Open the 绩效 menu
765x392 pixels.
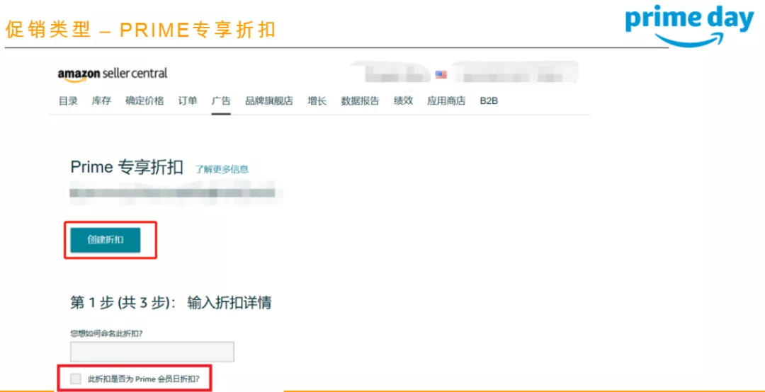(403, 101)
